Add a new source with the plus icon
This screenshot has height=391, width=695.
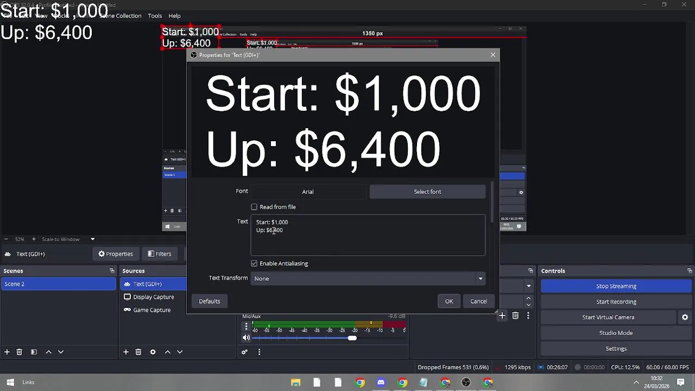pyautogui.click(x=126, y=352)
